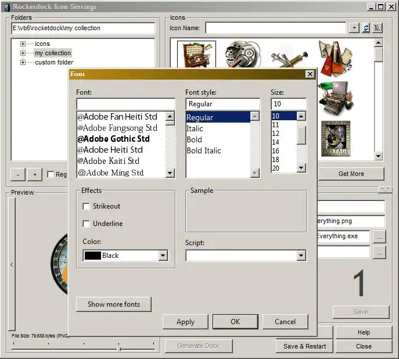Select the mechanical clockwork icon thumbnail
This screenshot has height=359, width=399.
click(x=243, y=54)
